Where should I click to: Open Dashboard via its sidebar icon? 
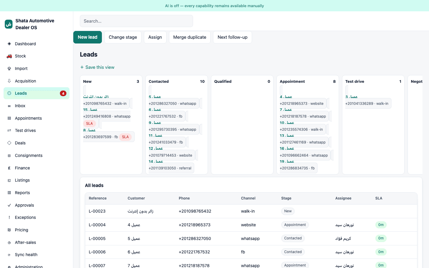(9, 44)
